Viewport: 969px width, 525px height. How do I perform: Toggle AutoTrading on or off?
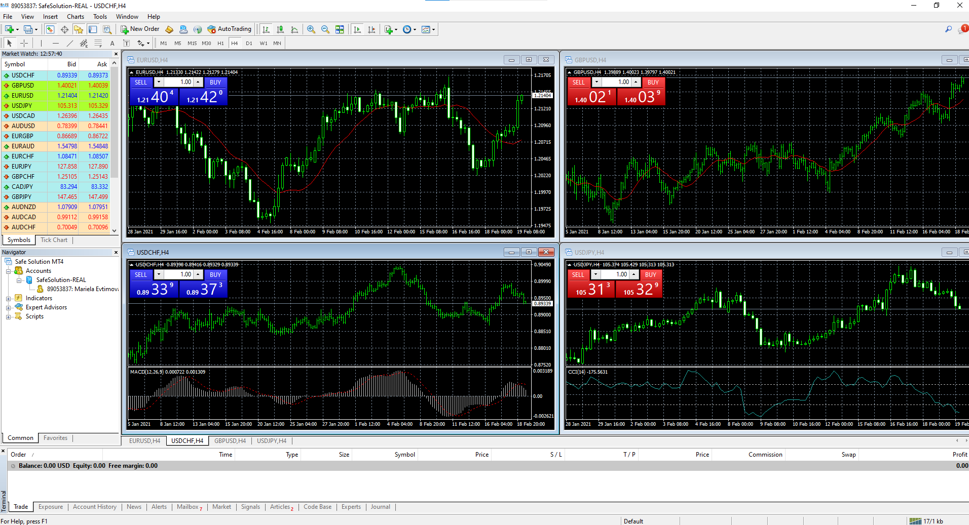230,29
